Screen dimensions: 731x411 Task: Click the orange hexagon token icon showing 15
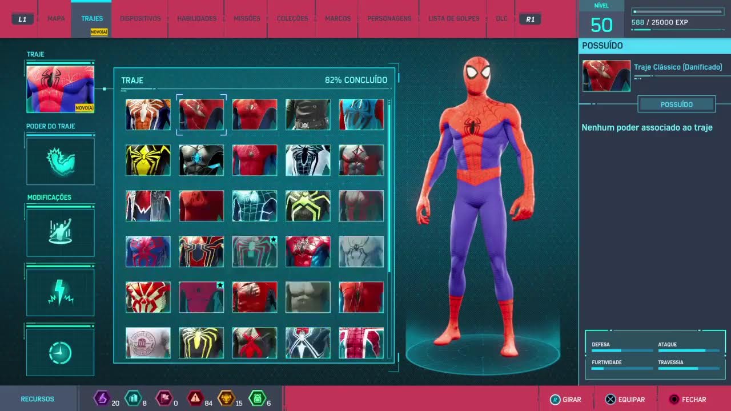pos(227,397)
